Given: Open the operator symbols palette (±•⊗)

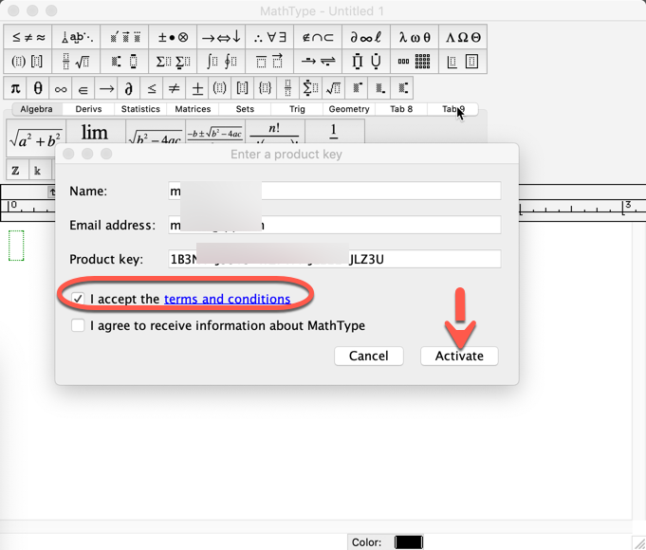Looking at the screenshot, I should [173, 37].
